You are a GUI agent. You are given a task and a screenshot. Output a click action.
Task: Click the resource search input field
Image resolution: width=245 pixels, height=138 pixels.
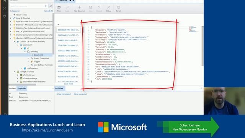pos(27,6)
